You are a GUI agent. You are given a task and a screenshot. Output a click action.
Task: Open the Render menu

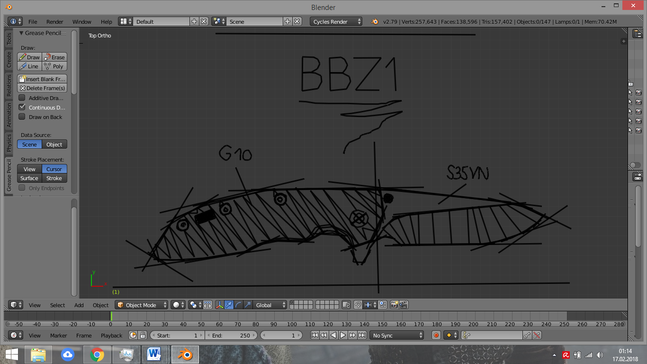(55, 22)
